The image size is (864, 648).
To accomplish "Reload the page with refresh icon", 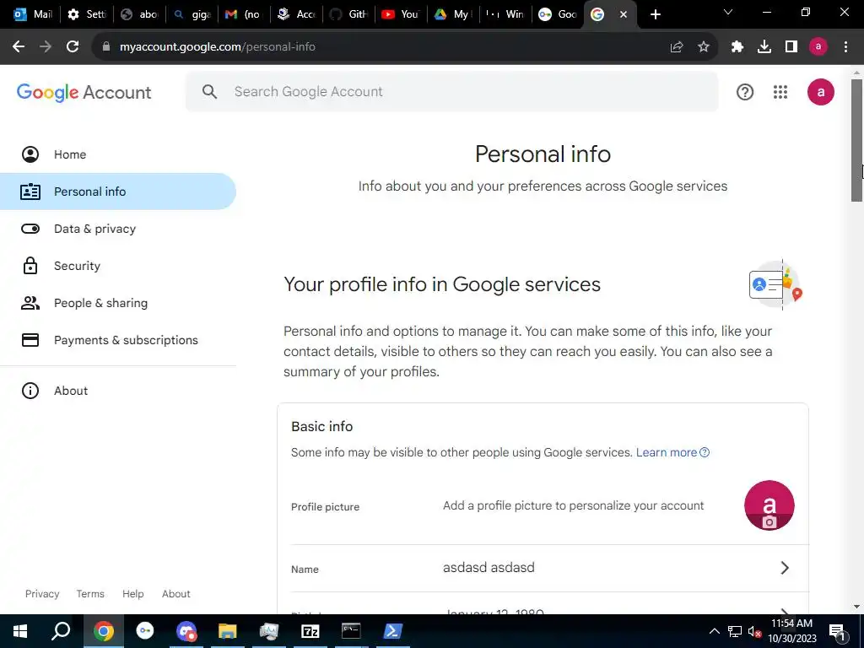I will coord(73,47).
